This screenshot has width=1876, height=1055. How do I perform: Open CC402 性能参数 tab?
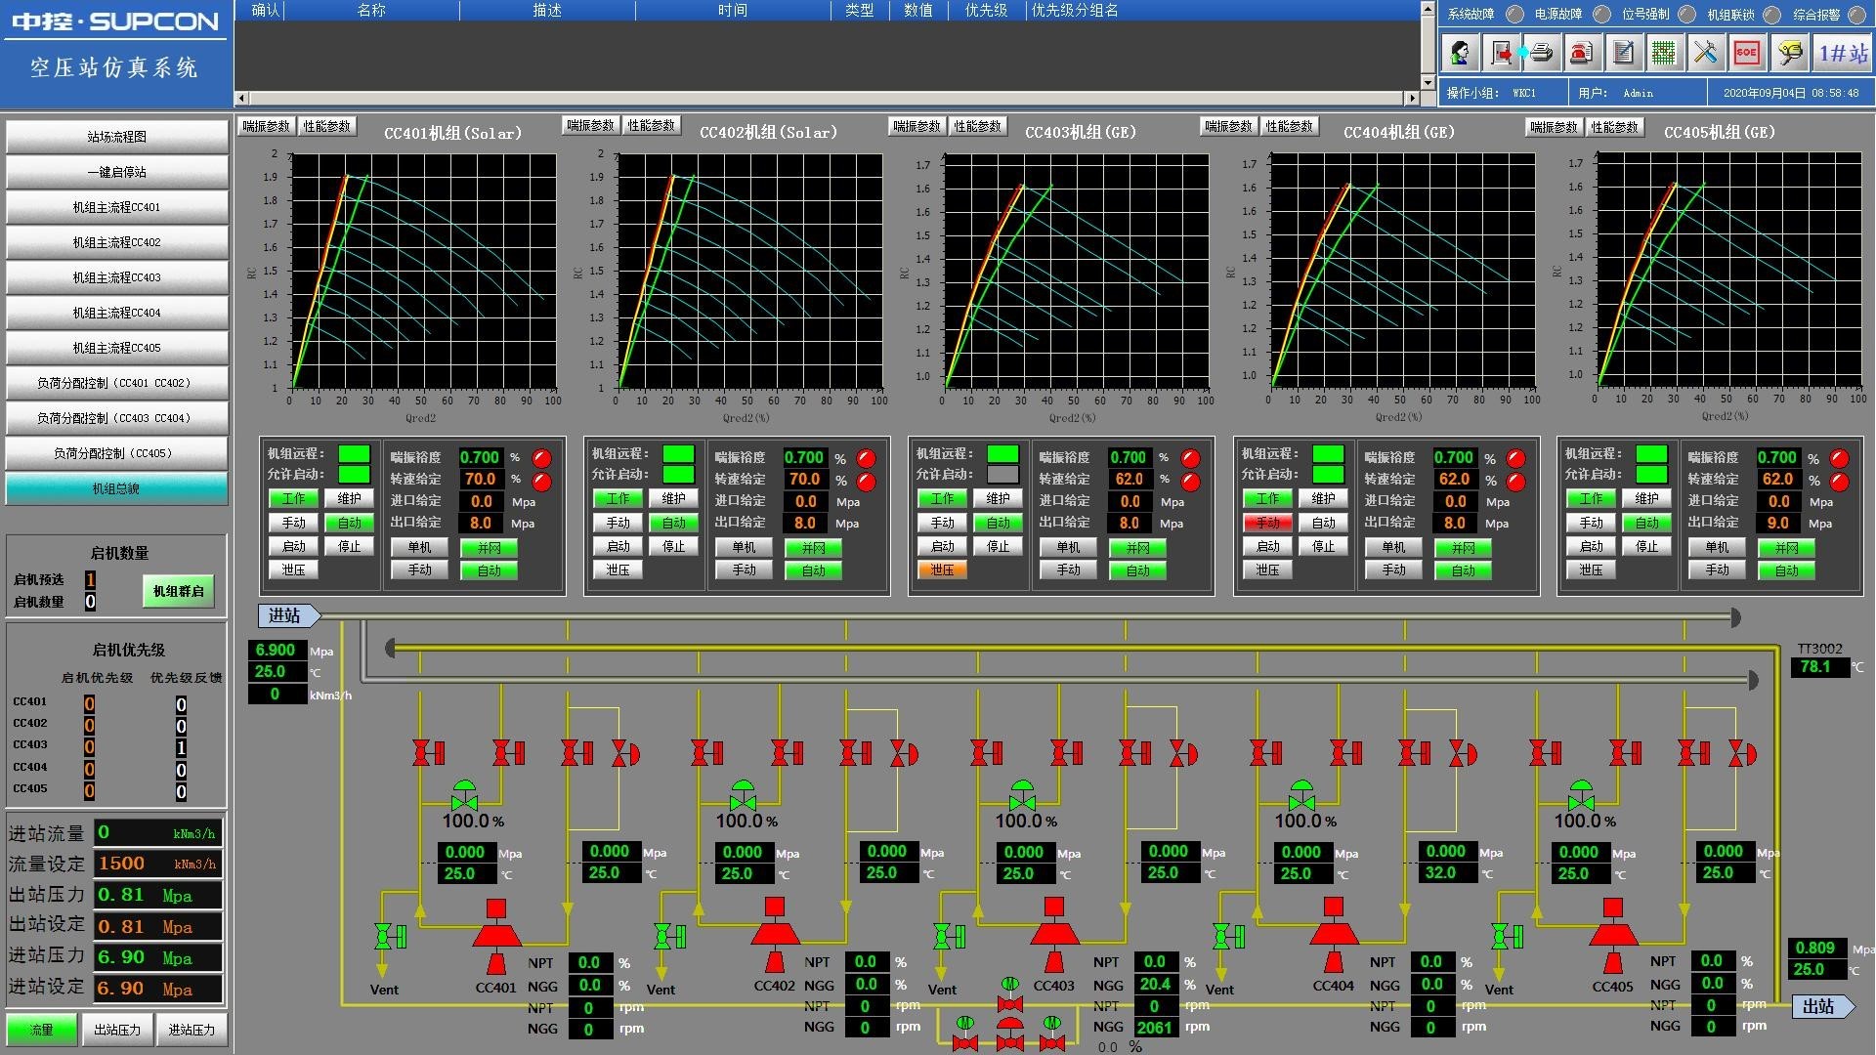click(652, 125)
